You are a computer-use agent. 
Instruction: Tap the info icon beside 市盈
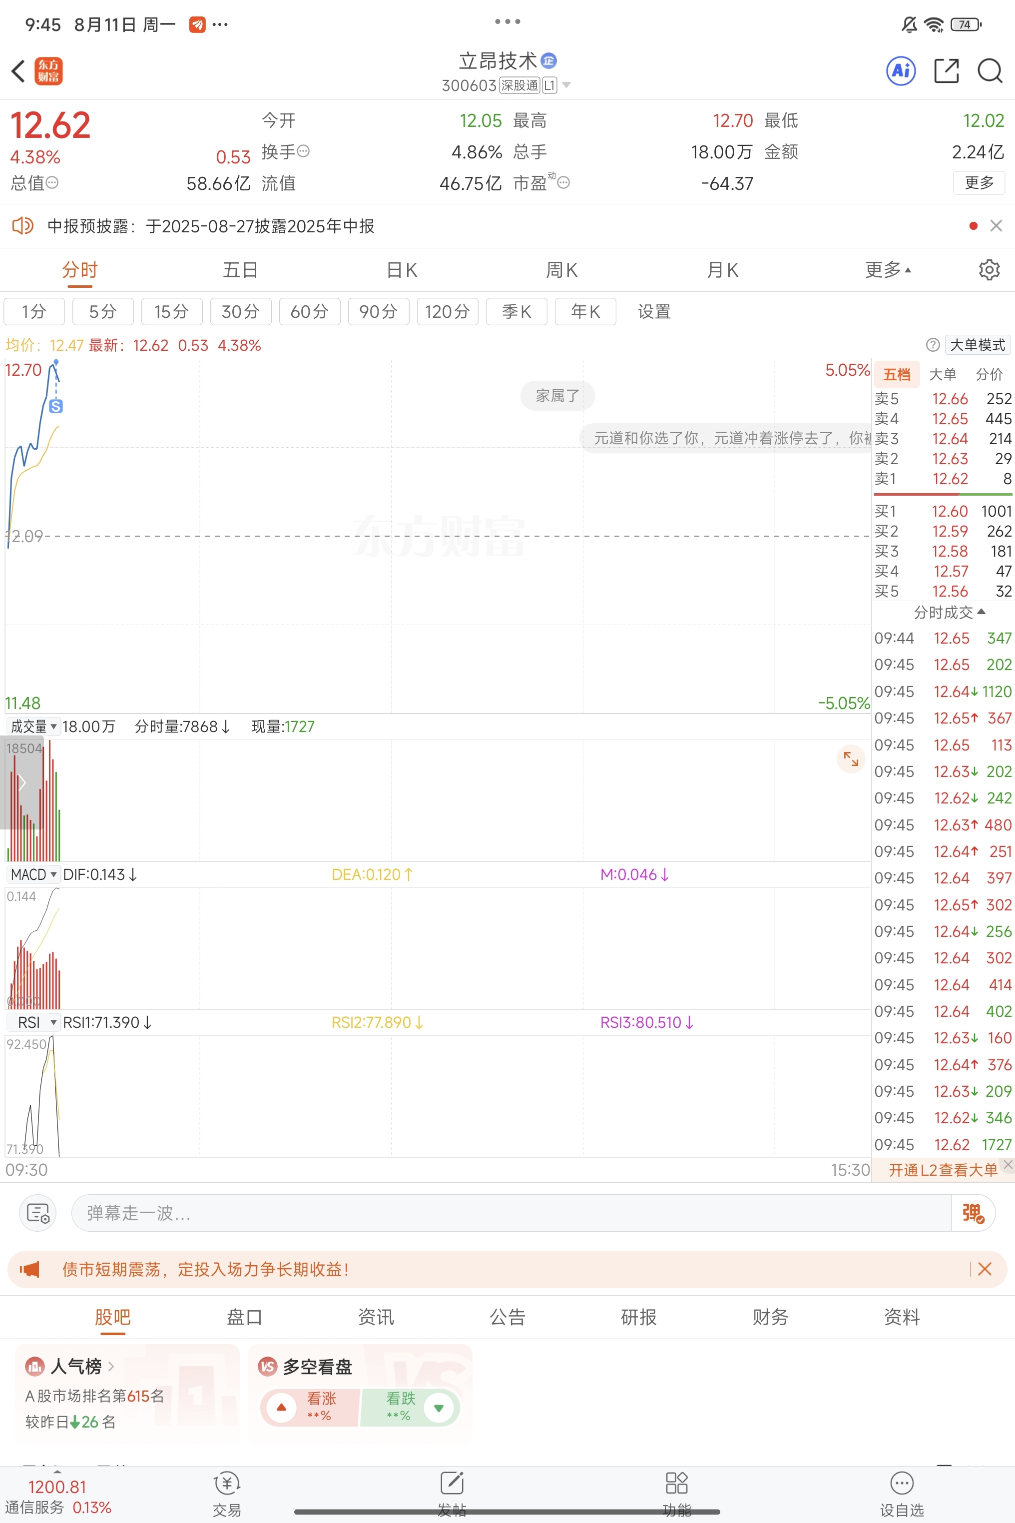click(x=564, y=182)
